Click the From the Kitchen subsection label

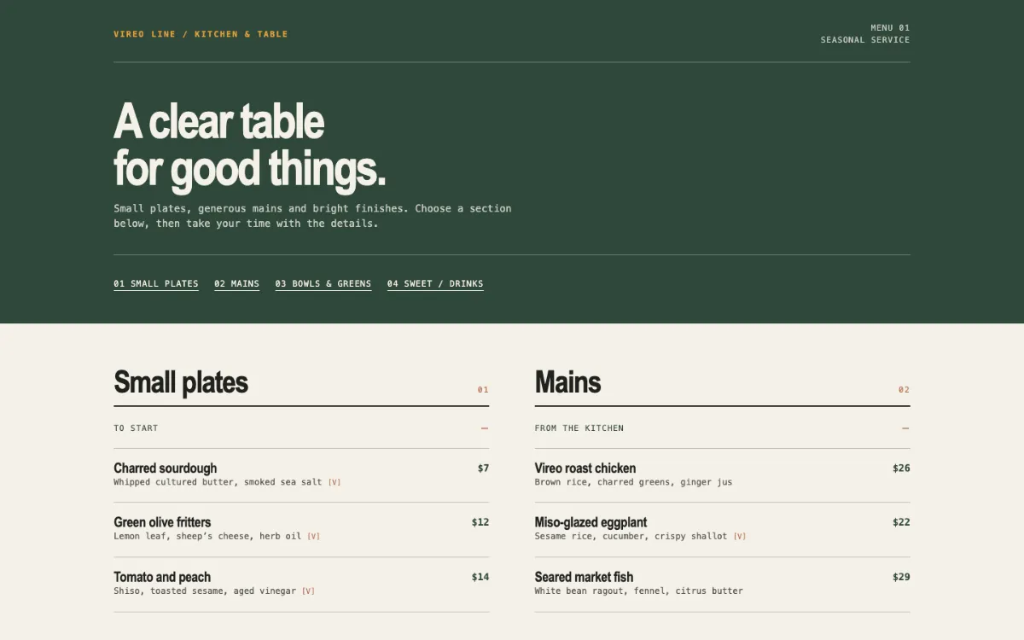point(579,428)
